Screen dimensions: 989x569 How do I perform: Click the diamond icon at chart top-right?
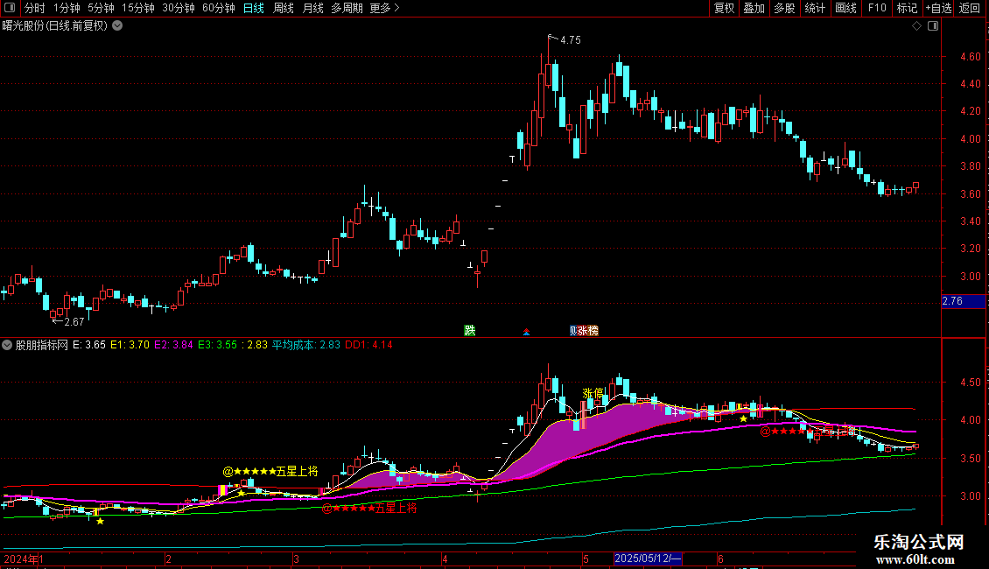tap(917, 26)
